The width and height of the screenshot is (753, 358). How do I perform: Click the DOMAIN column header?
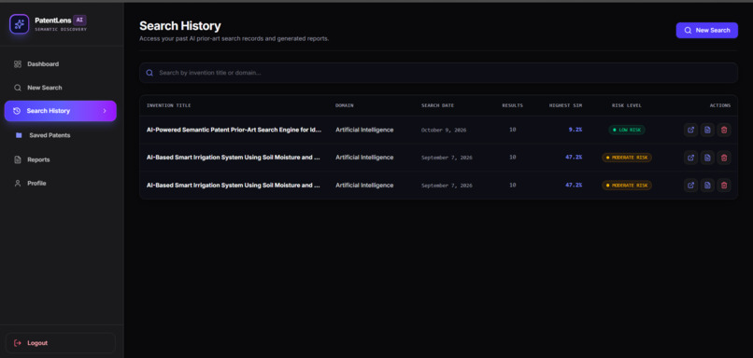[x=345, y=105]
